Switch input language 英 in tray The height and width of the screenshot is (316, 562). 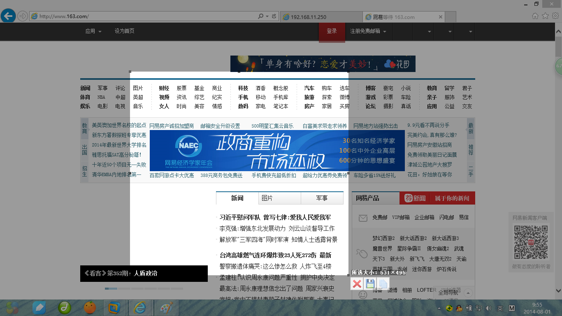click(x=500, y=308)
